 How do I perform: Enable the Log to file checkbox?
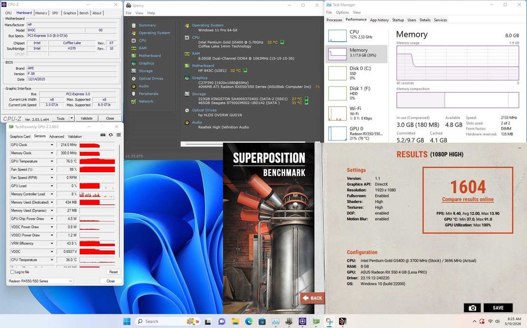[12, 272]
